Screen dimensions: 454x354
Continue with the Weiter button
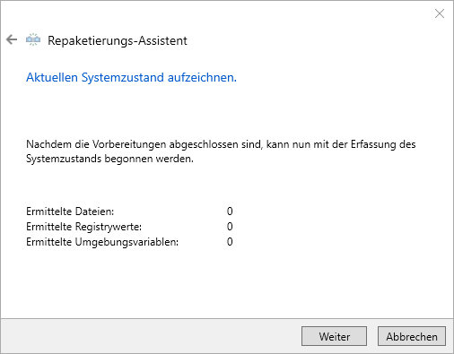pos(334,336)
